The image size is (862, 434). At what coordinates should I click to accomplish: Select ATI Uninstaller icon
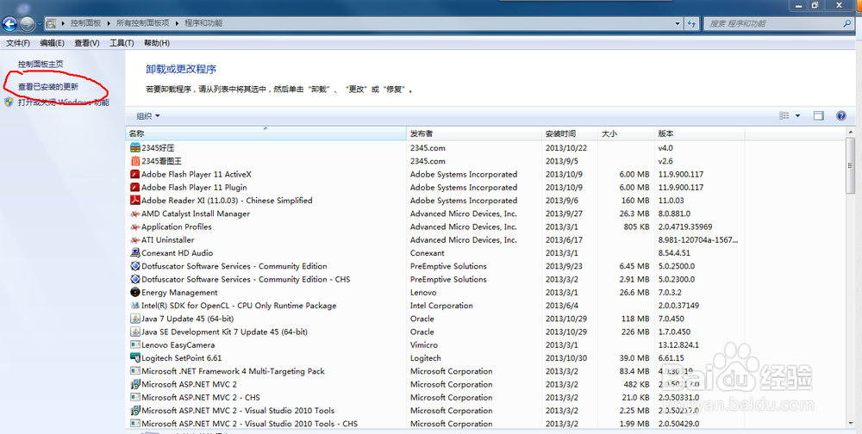pyautogui.click(x=135, y=240)
